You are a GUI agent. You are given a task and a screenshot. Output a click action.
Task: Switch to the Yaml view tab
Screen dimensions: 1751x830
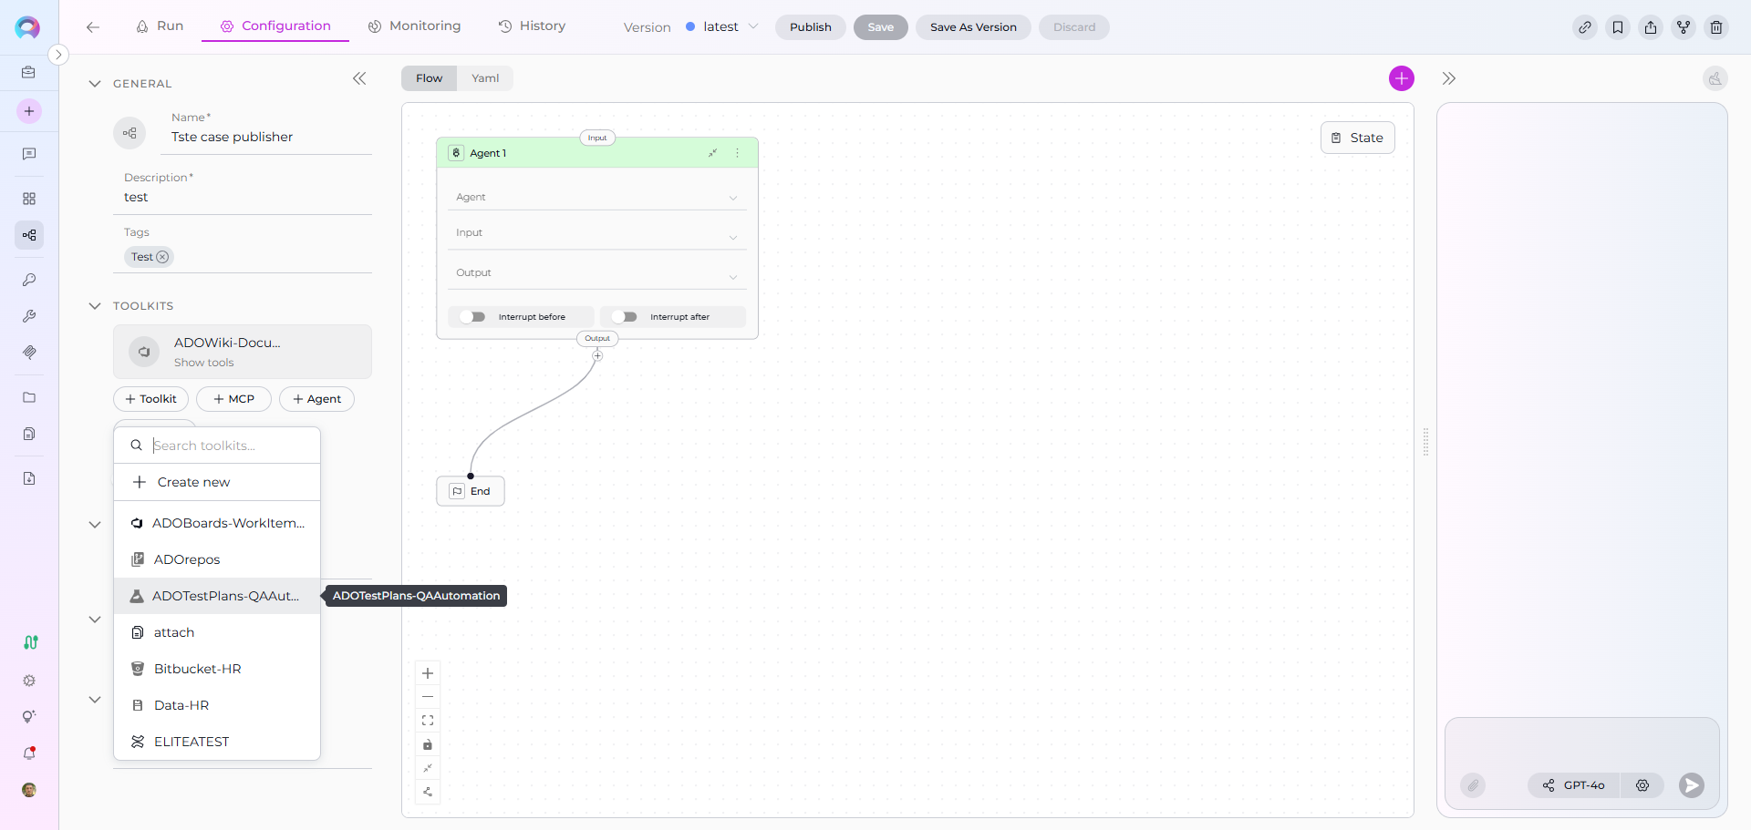coord(484,78)
